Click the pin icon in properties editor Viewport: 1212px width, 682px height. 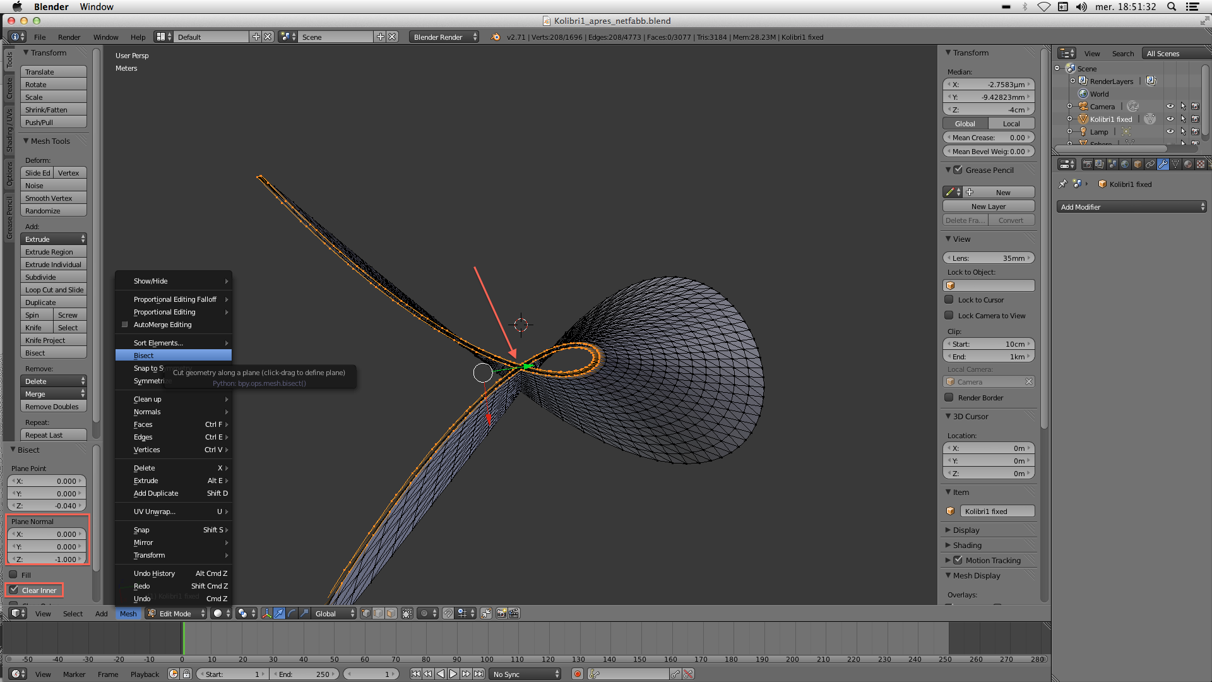coord(1063,184)
